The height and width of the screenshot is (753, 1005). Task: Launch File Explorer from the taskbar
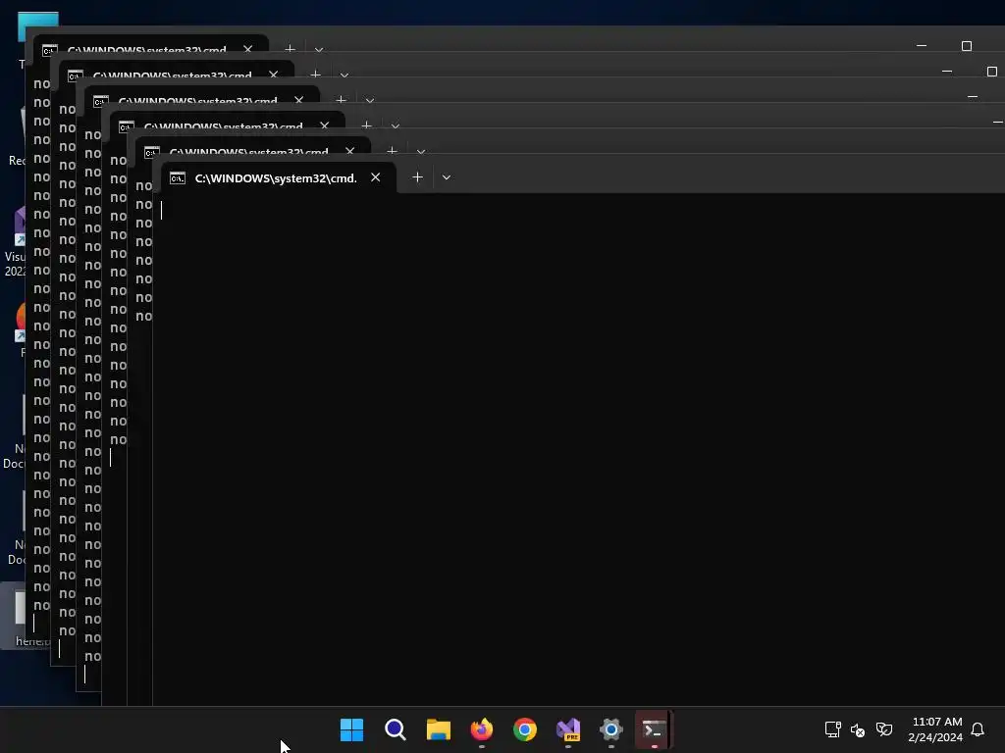[x=439, y=729]
